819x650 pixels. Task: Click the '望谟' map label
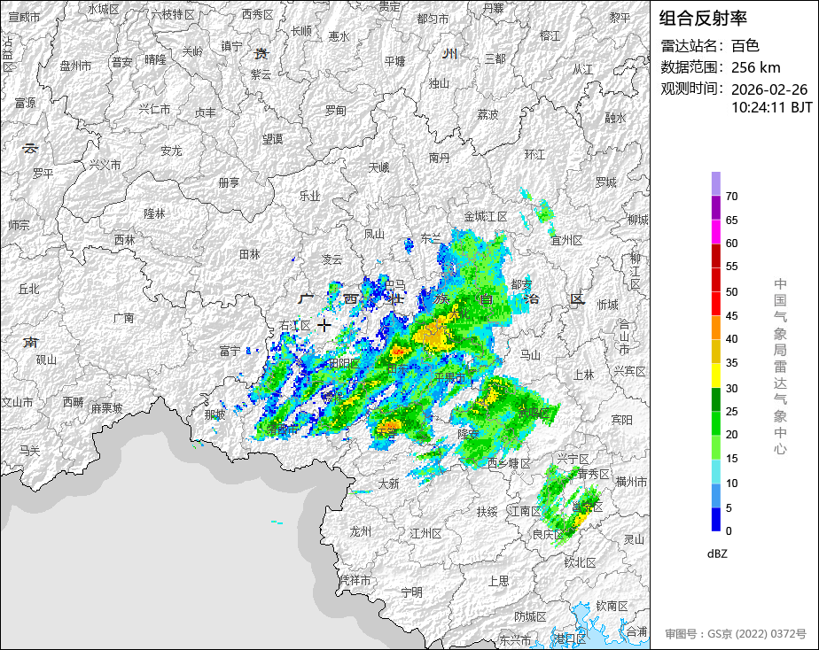pyautogui.click(x=273, y=139)
